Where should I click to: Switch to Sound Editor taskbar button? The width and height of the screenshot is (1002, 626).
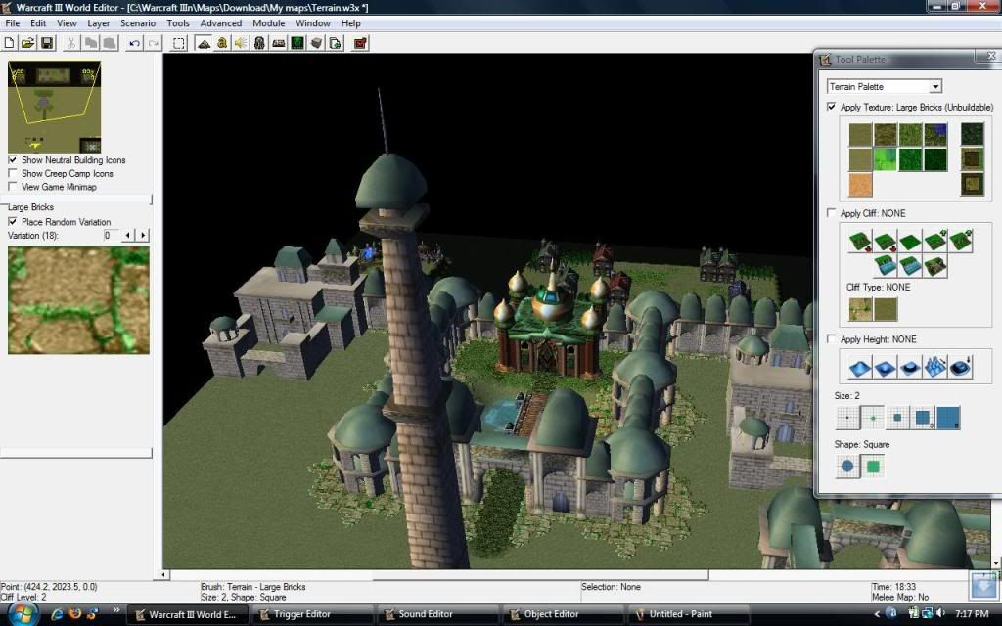coord(436,614)
